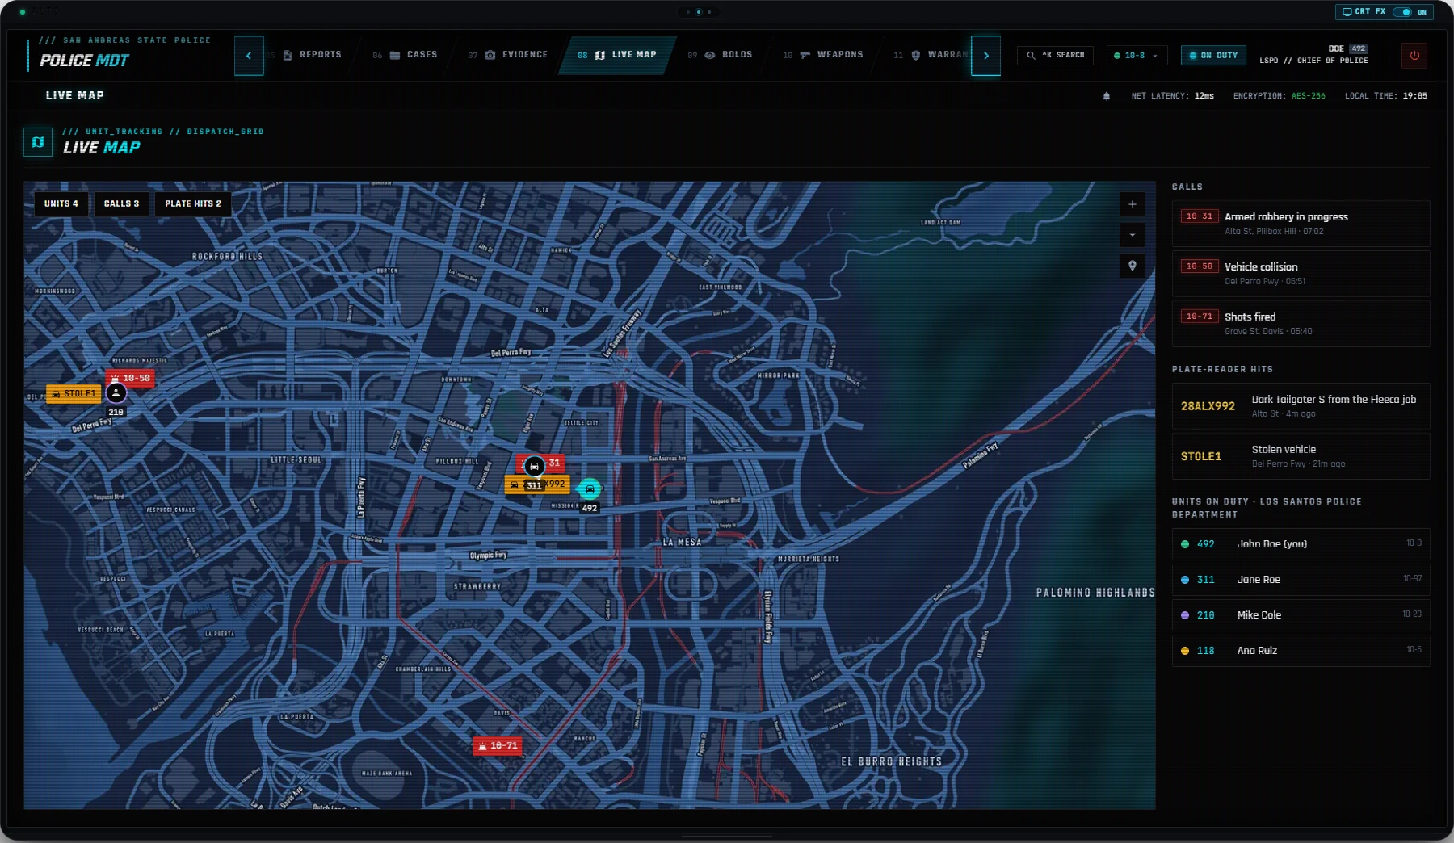Select the Live Map tab

click(x=617, y=55)
